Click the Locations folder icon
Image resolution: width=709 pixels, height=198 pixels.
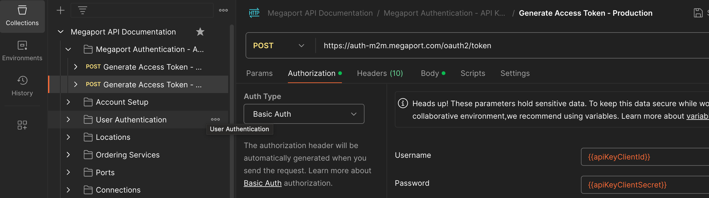pos(88,137)
